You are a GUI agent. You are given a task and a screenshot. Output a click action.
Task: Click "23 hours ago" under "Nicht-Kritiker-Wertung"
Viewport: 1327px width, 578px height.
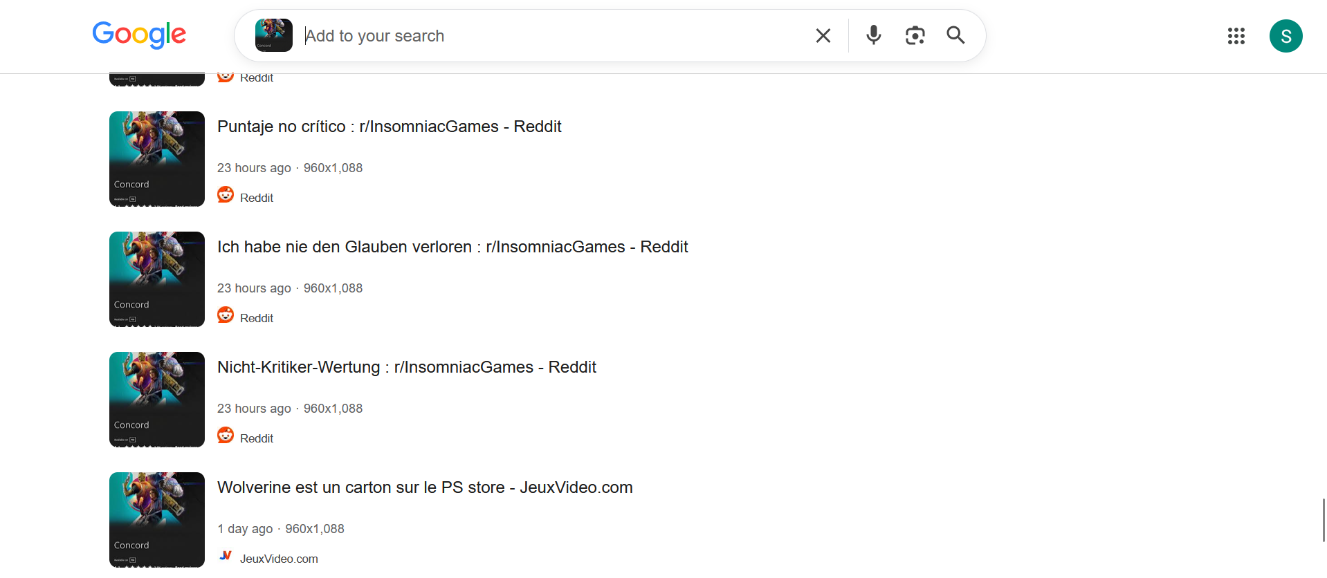[x=254, y=409]
